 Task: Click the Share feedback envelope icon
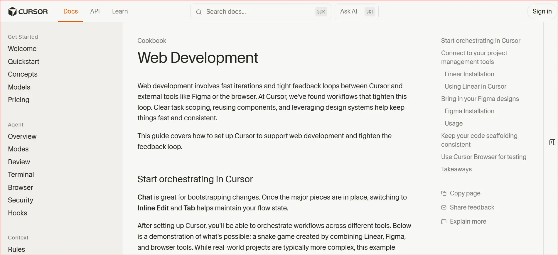[444, 207]
